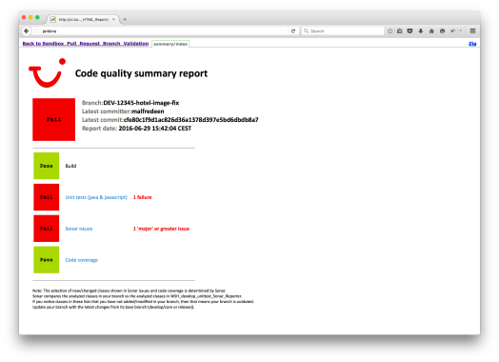Open a new browser tab with plus
This screenshot has width=499, height=362.
125,19
